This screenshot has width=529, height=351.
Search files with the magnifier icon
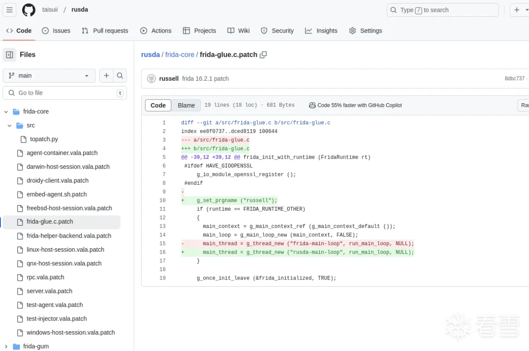point(120,75)
